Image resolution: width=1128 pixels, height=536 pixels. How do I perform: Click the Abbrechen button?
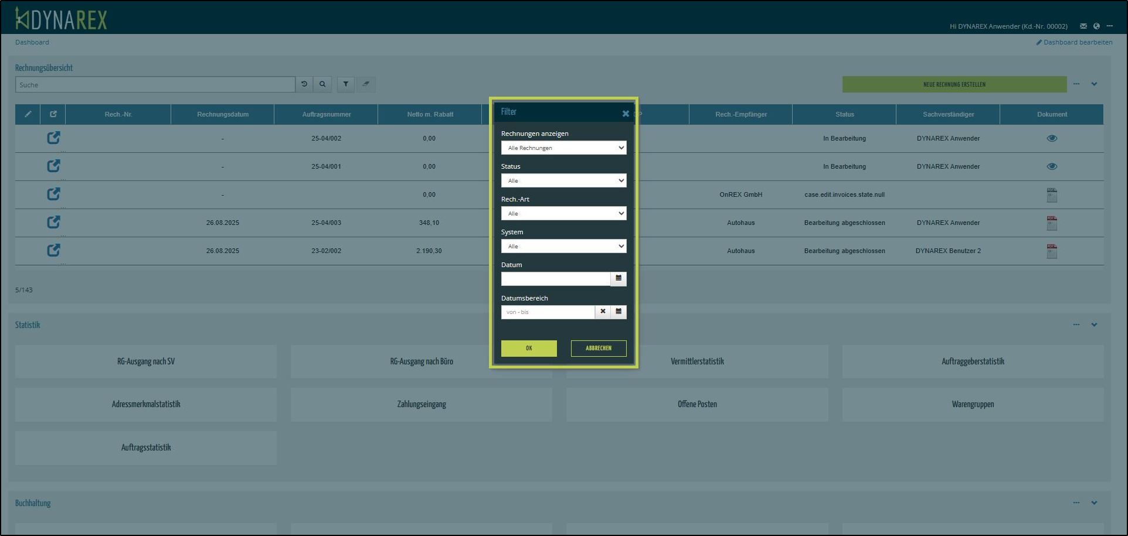click(x=598, y=348)
